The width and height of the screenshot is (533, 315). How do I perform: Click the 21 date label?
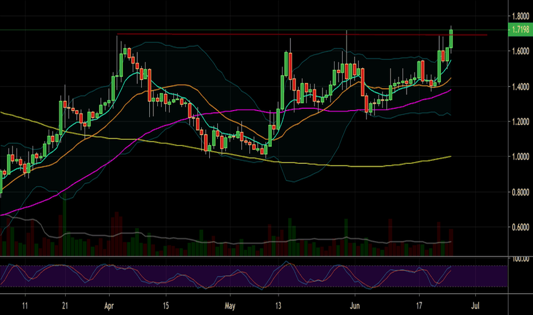click(x=65, y=306)
